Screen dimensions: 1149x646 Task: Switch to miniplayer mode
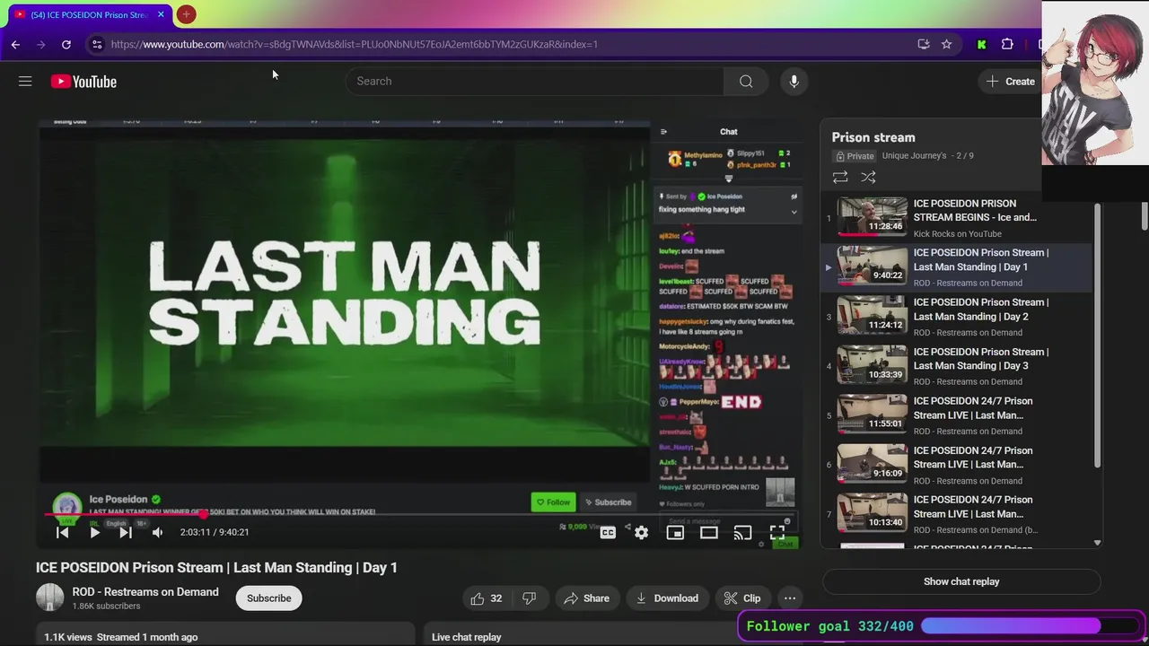click(675, 532)
